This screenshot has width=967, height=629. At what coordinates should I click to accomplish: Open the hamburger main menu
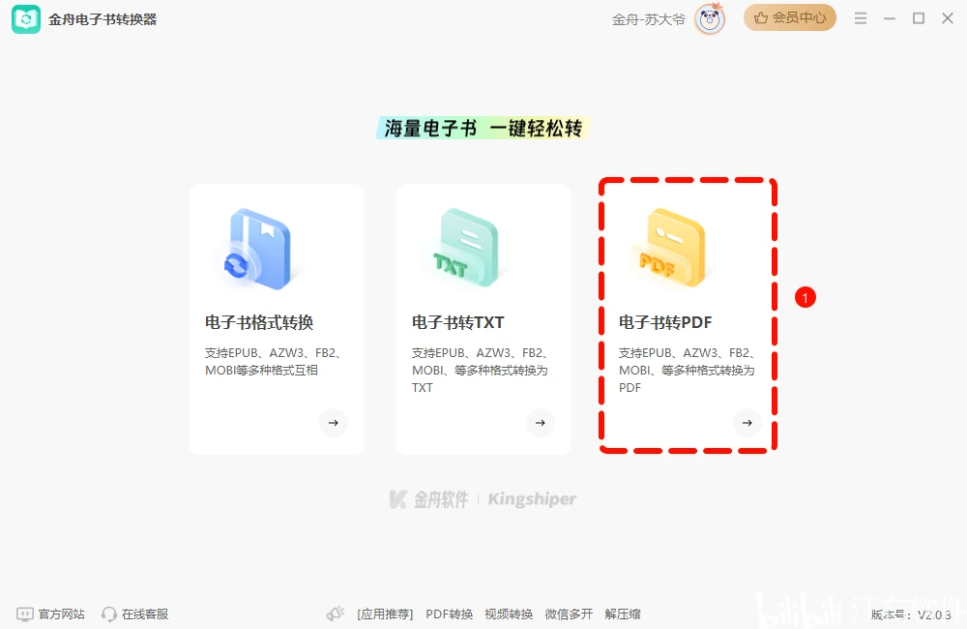(x=861, y=18)
